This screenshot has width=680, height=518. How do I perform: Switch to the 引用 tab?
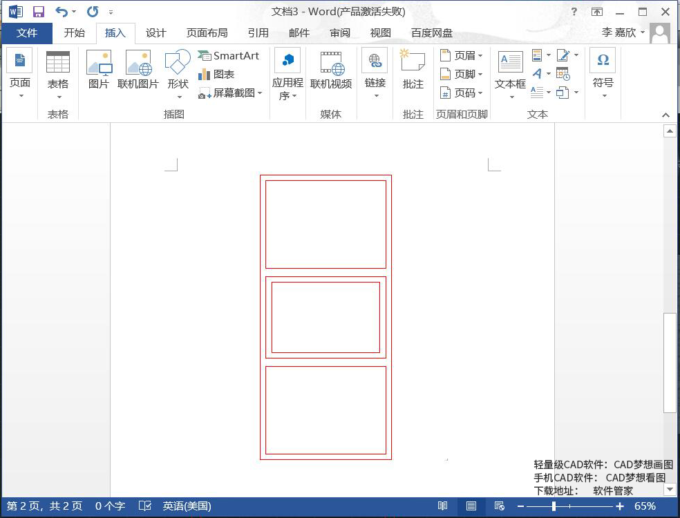click(258, 33)
